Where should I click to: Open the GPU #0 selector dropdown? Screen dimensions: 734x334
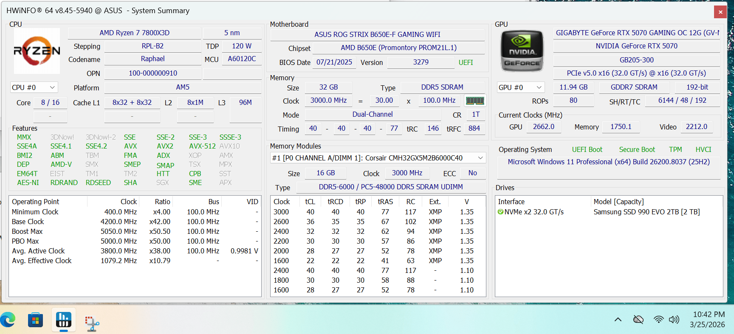pos(521,87)
